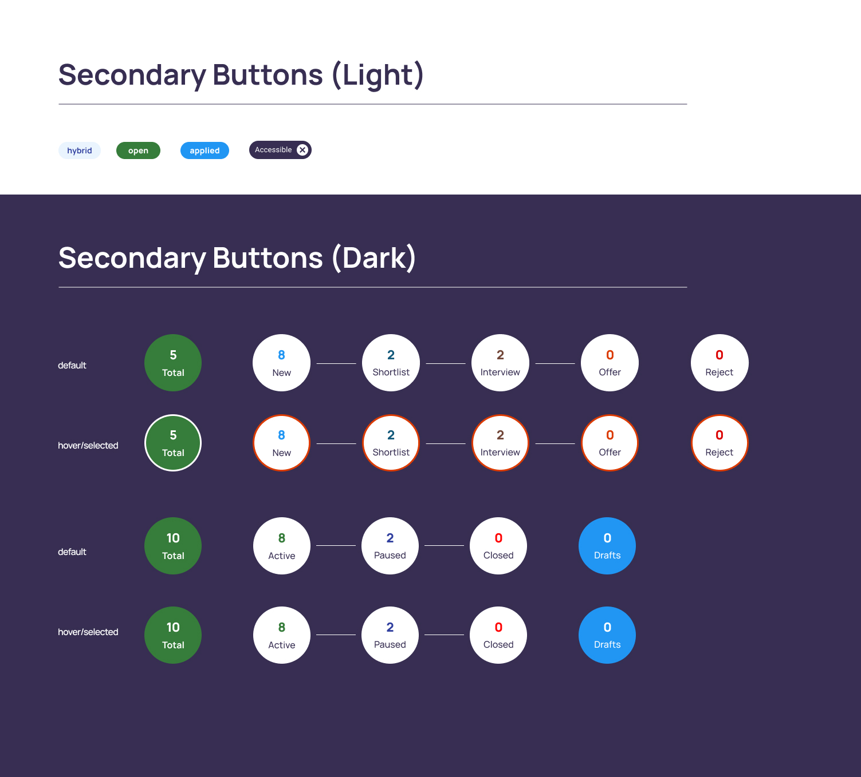This screenshot has height=777, width=861.
Task: Select the hover-row blue Drafts circle
Action: pos(607,635)
